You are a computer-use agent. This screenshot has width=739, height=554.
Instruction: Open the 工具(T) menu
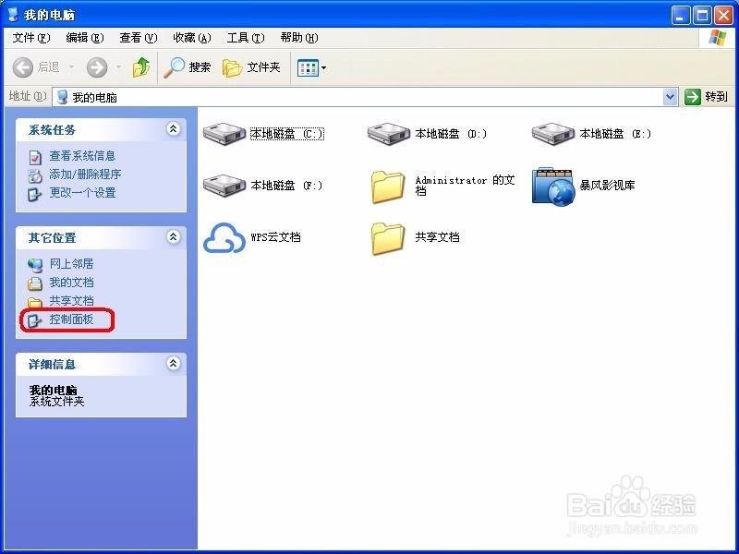246,38
